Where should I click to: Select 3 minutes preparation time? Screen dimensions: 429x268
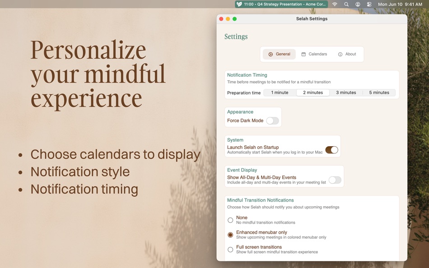pyautogui.click(x=346, y=92)
